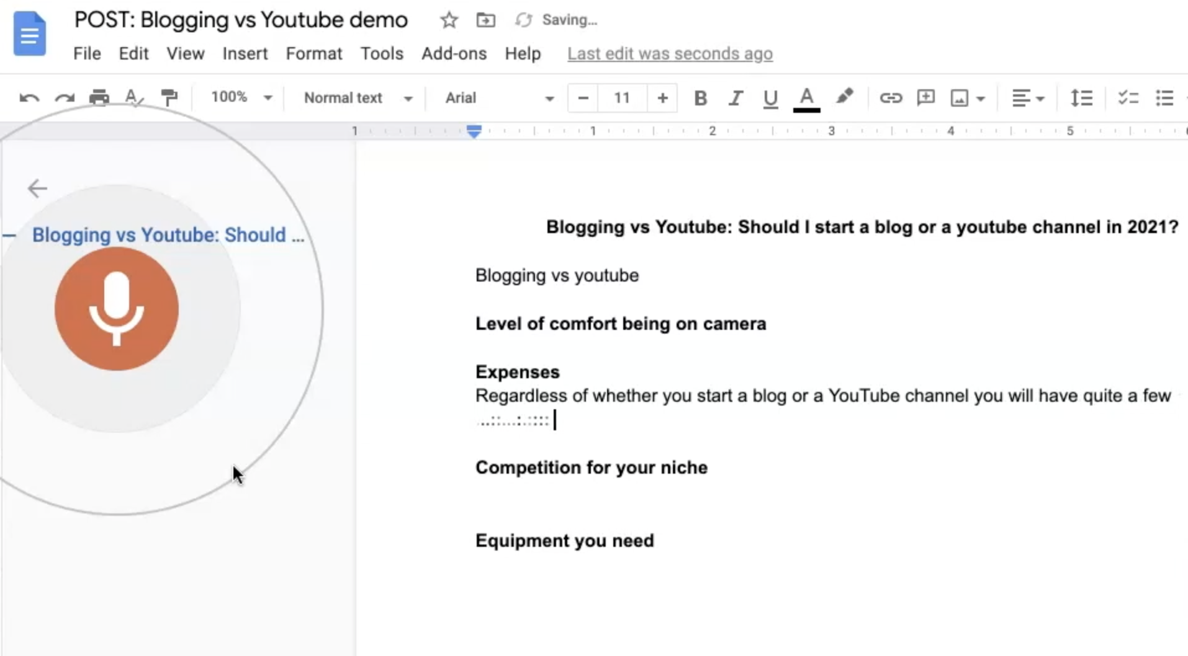Image resolution: width=1188 pixels, height=656 pixels.
Task: Open the text alignment dropdown
Action: tap(1028, 98)
